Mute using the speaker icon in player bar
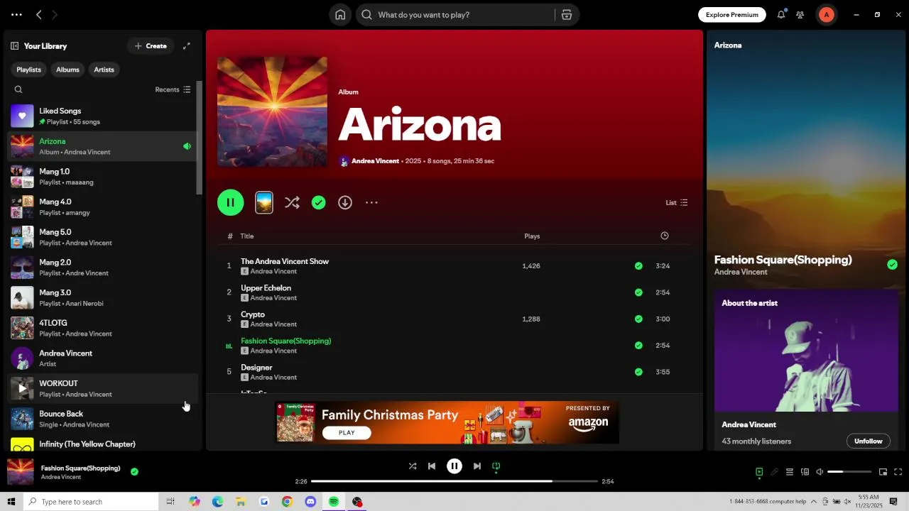Image resolution: width=909 pixels, height=511 pixels. coord(820,472)
